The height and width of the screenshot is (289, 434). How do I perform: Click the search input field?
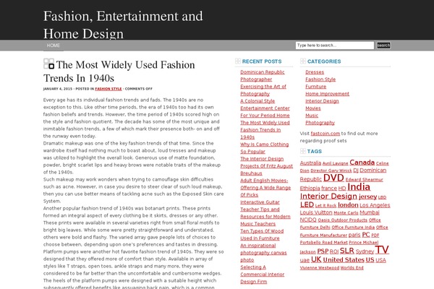point(335,46)
